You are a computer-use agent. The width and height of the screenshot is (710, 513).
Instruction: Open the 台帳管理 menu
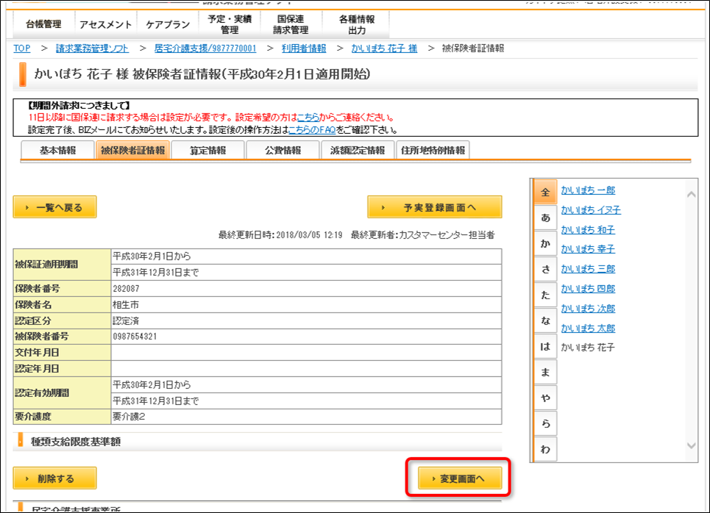(43, 24)
